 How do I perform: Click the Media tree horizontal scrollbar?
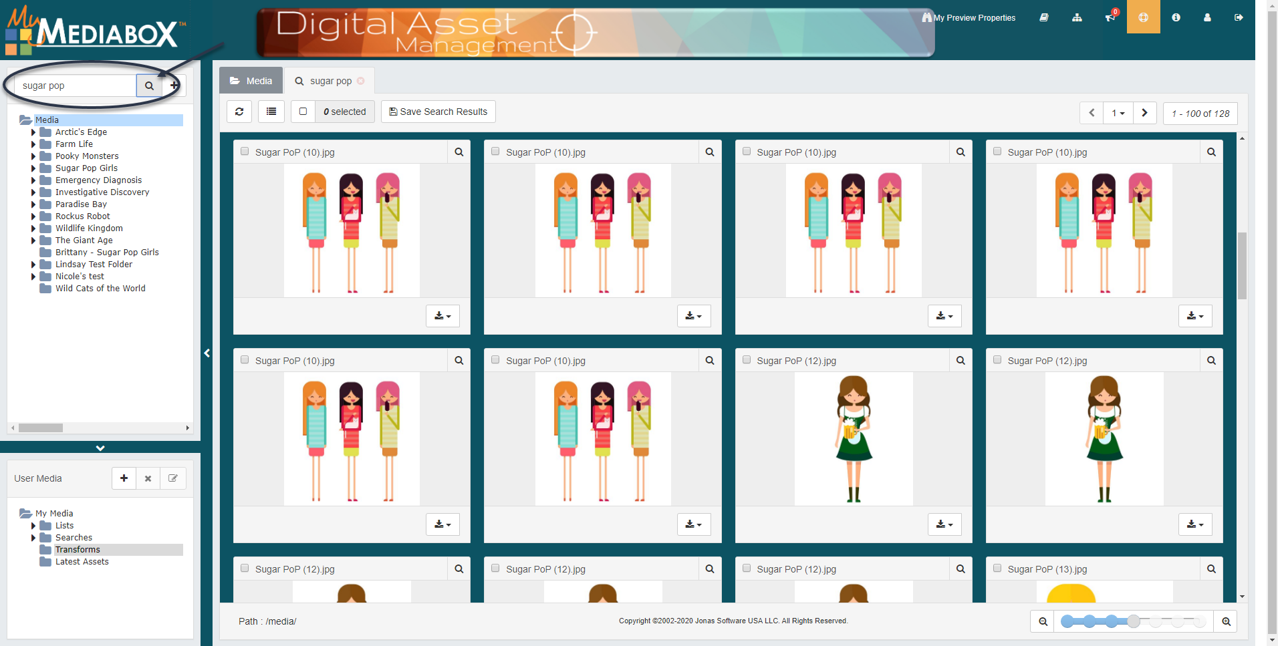pos(41,428)
